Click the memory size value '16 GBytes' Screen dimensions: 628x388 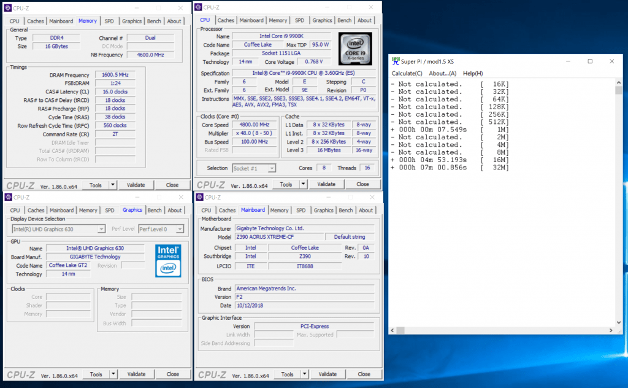(x=56, y=47)
